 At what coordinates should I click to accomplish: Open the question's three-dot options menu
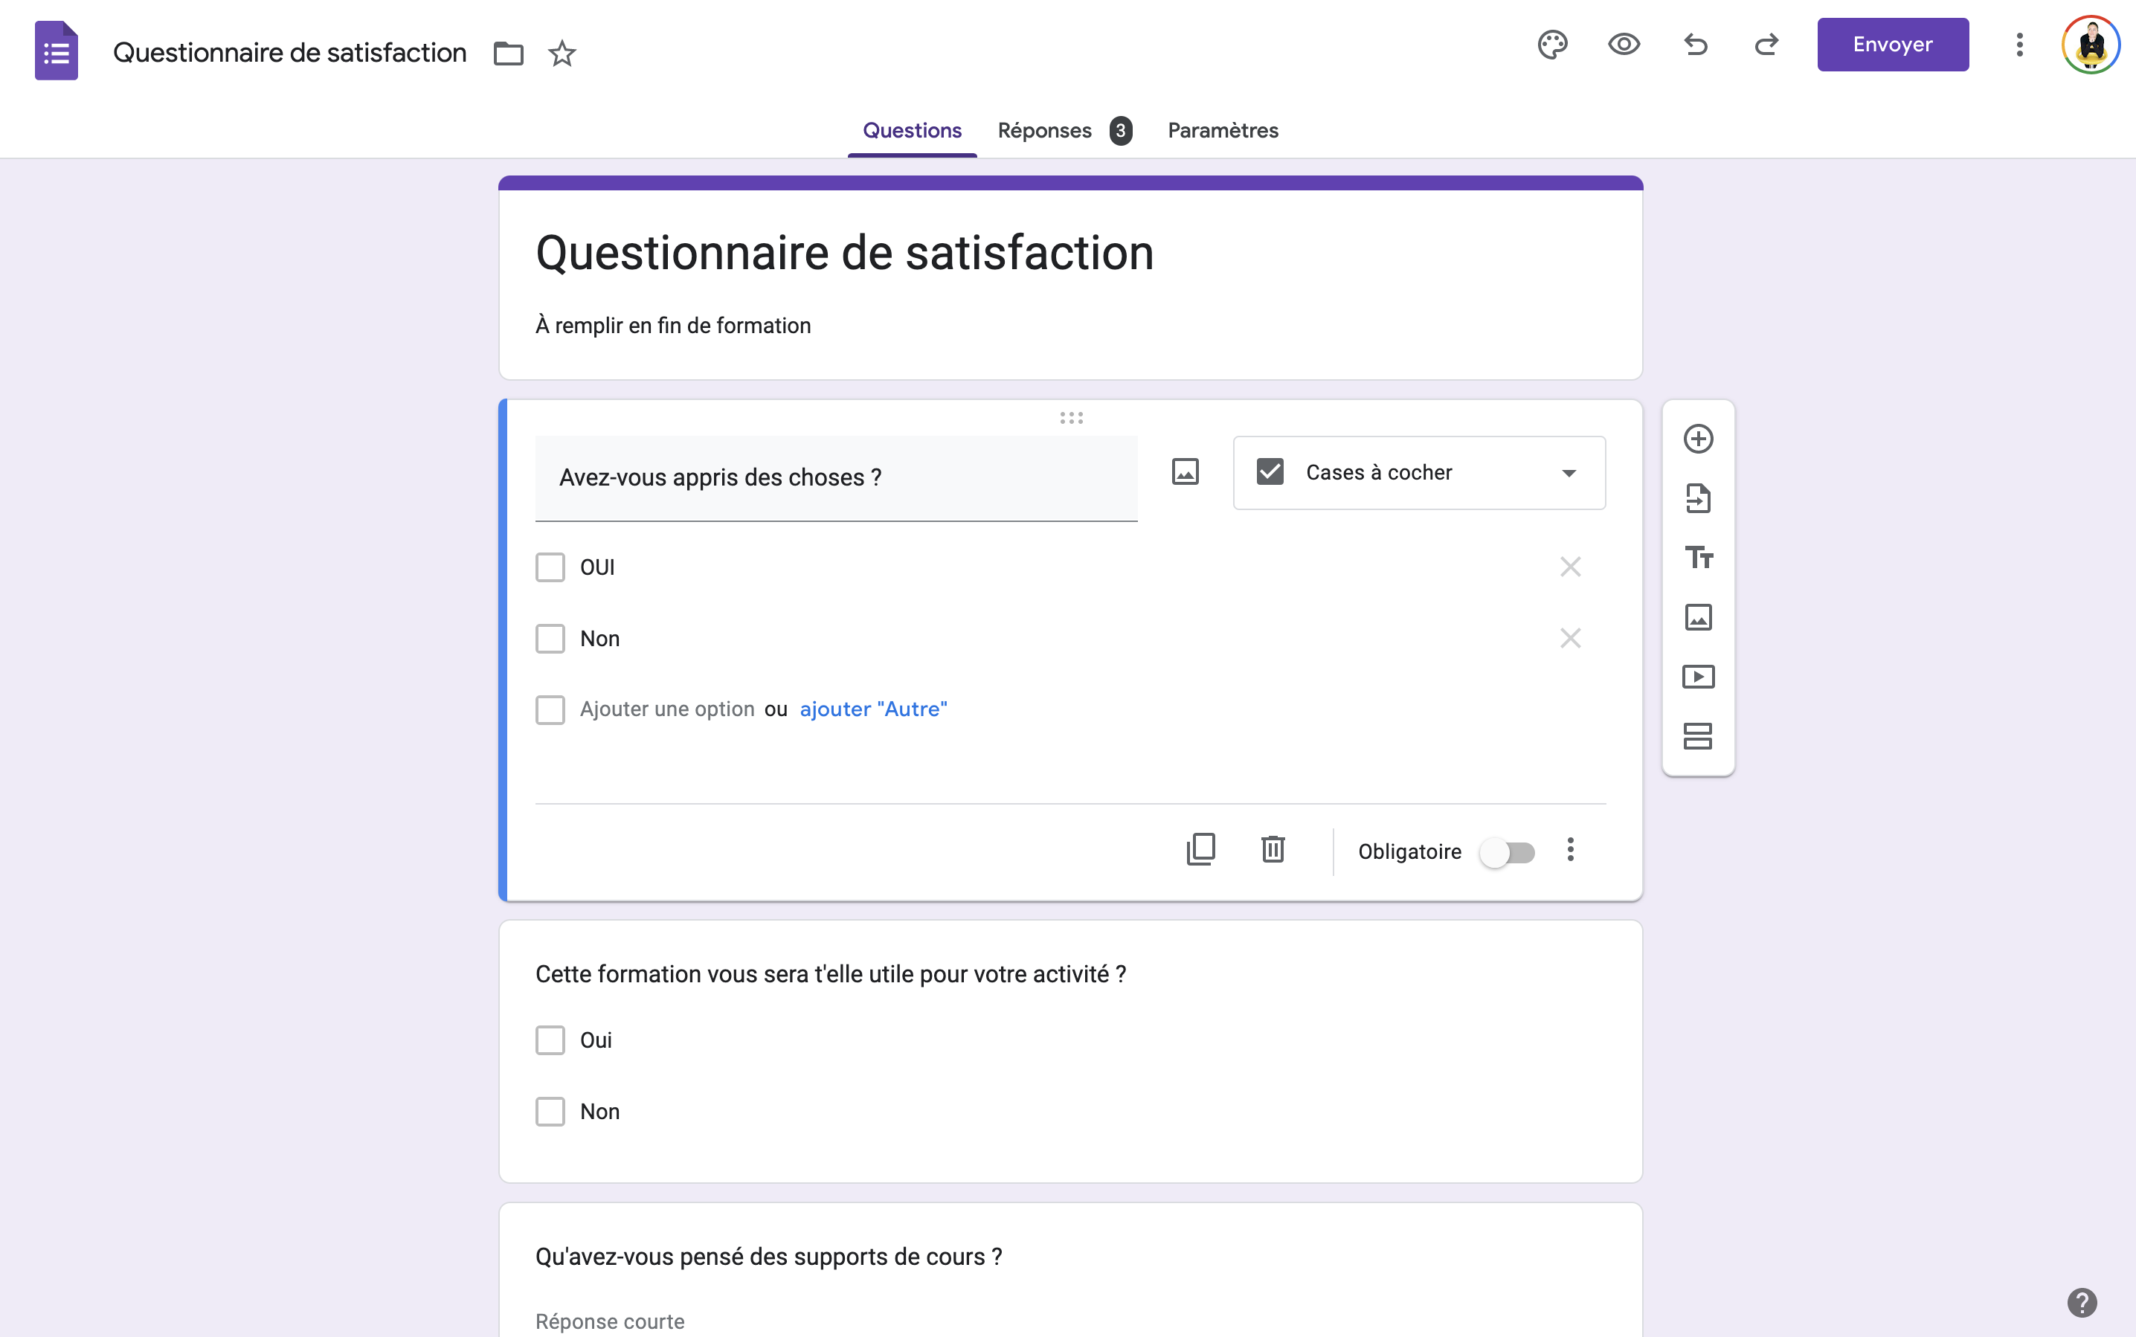[1571, 850]
